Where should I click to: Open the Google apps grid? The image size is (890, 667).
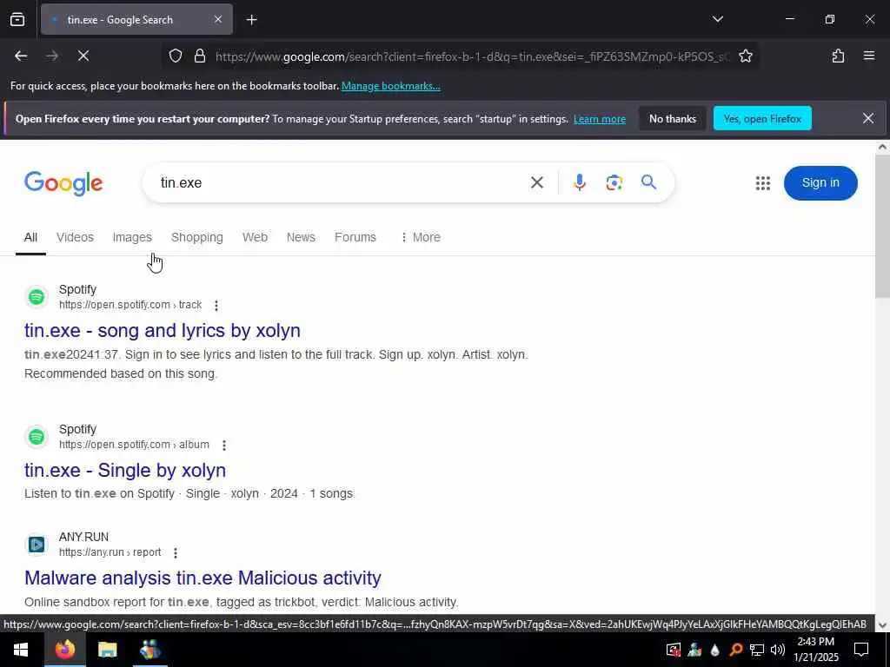click(x=763, y=183)
